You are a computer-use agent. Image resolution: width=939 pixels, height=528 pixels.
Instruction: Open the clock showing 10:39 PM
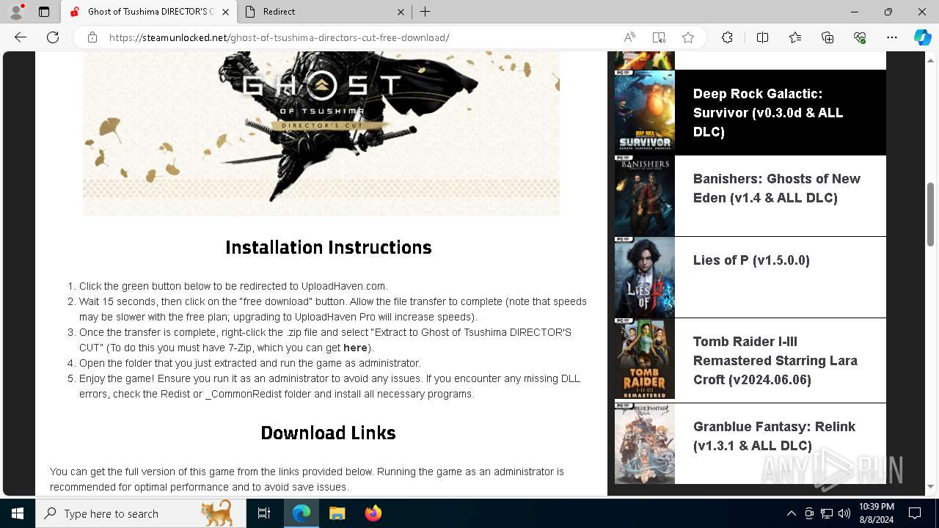pos(876,513)
